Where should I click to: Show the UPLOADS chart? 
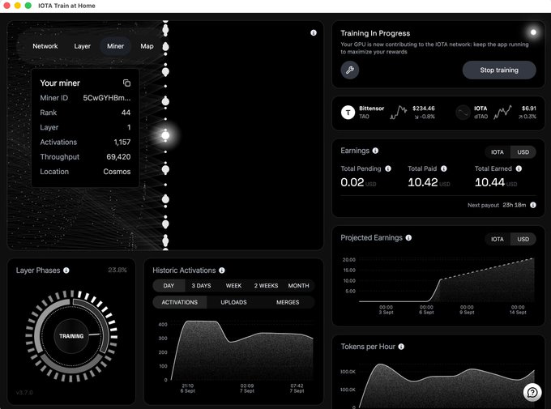pyautogui.click(x=233, y=302)
